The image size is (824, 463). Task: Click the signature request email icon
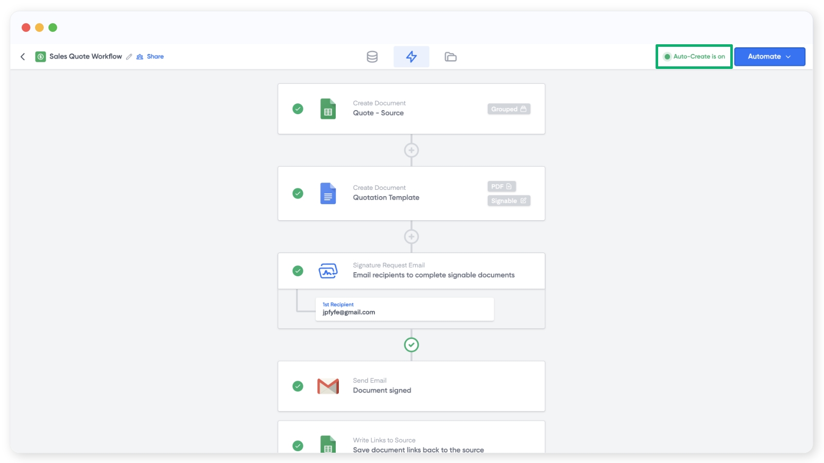coord(328,271)
